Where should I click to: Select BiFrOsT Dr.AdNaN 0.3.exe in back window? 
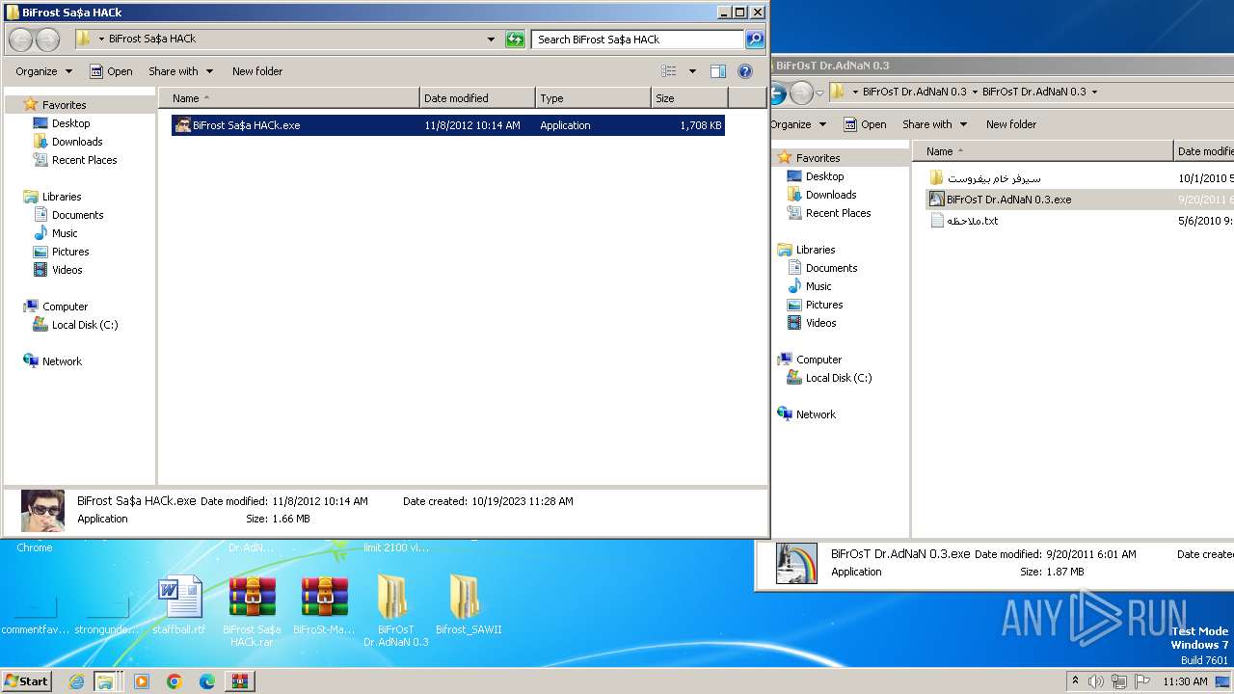[1008, 200]
